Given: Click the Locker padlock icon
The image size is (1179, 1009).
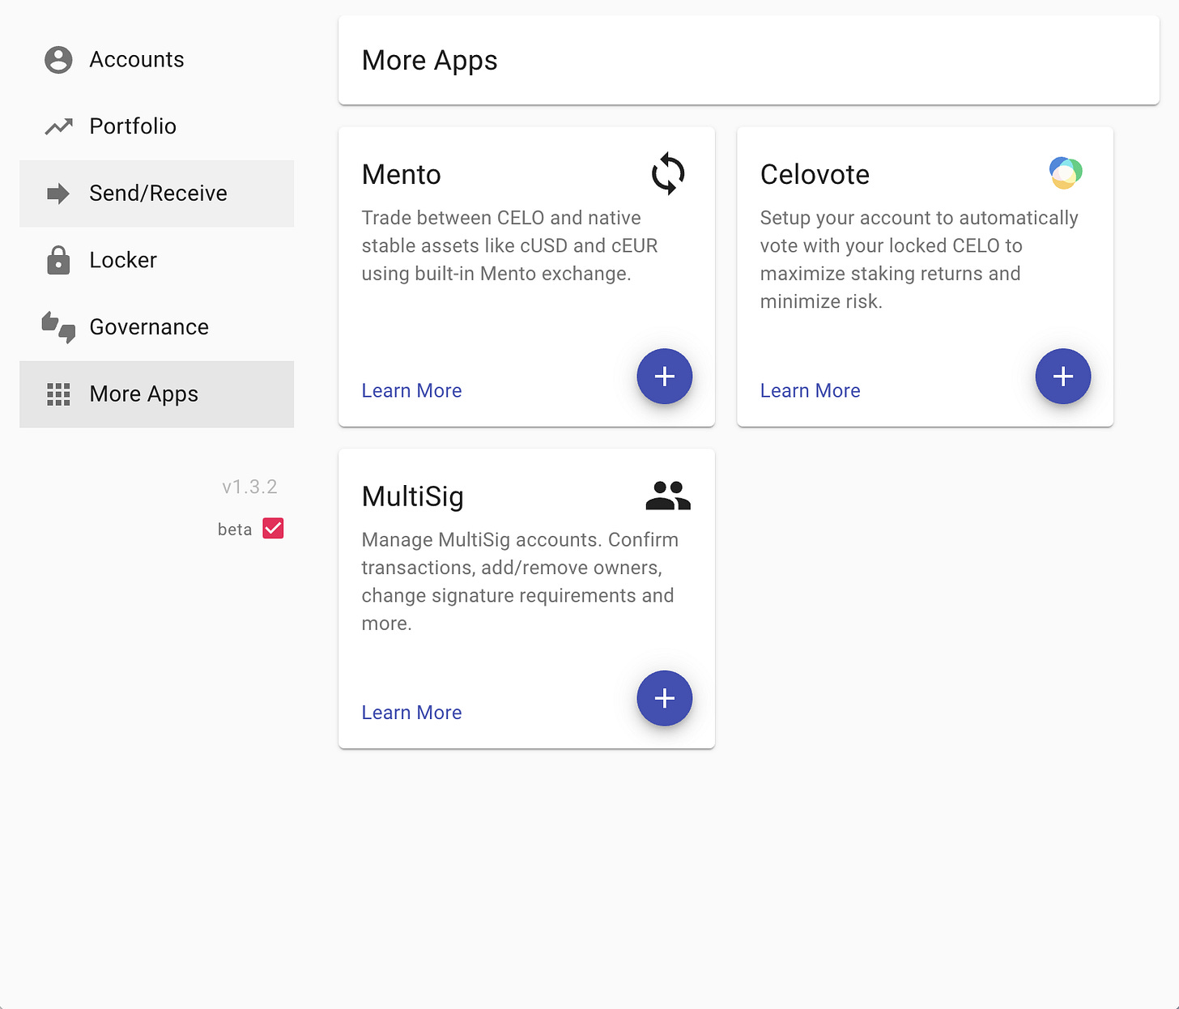Looking at the screenshot, I should (x=58, y=260).
